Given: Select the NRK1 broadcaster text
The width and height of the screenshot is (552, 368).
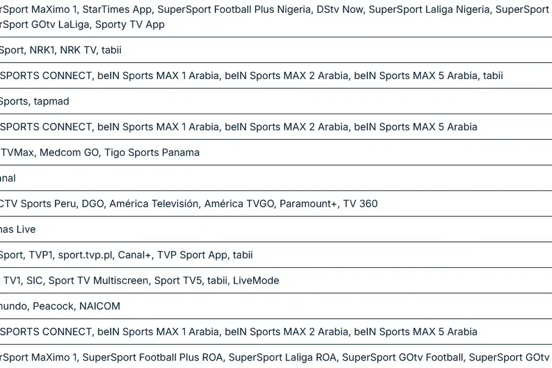Looking at the screenshot, I should pos(42,50).
